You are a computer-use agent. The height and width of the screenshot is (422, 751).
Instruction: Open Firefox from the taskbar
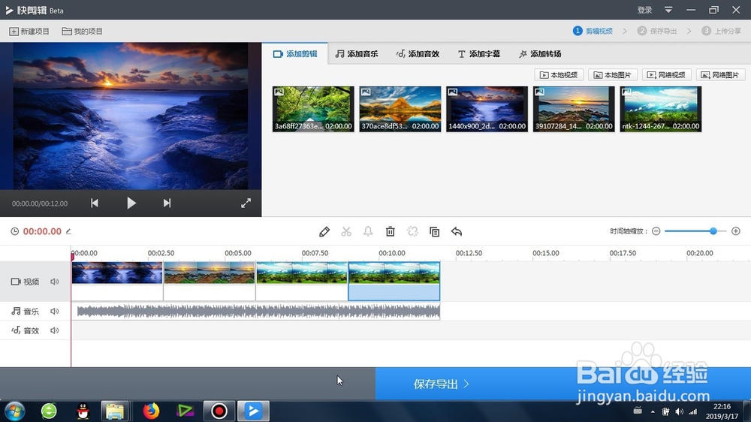151,411
